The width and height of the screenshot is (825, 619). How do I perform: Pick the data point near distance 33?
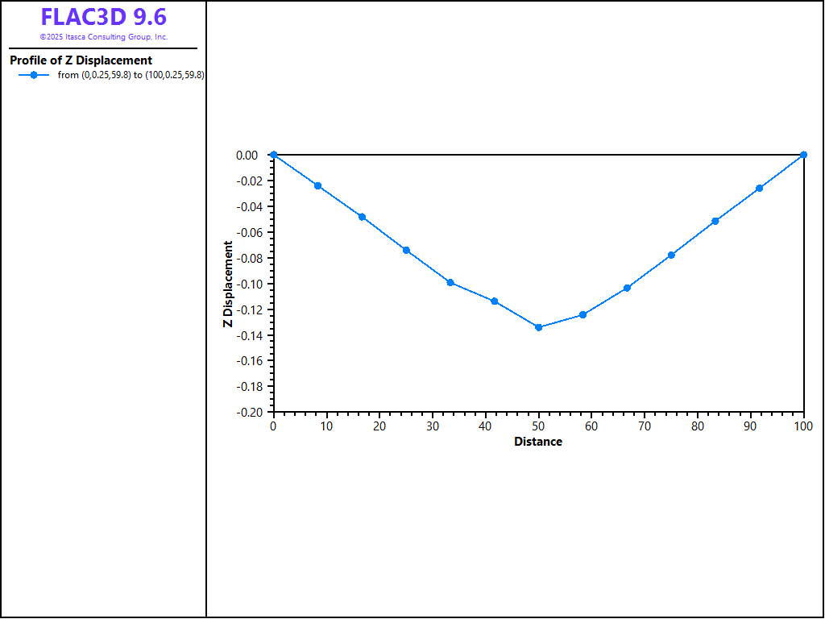tap(450, 282)
